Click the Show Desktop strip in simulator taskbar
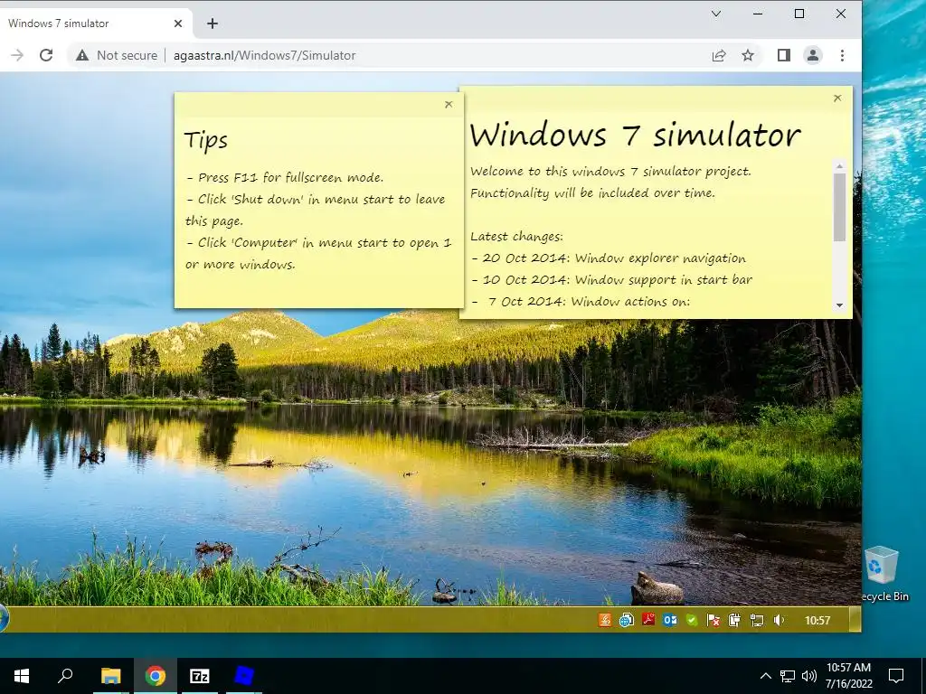Viewport: 926px width, 694px height. click(855, 620)
